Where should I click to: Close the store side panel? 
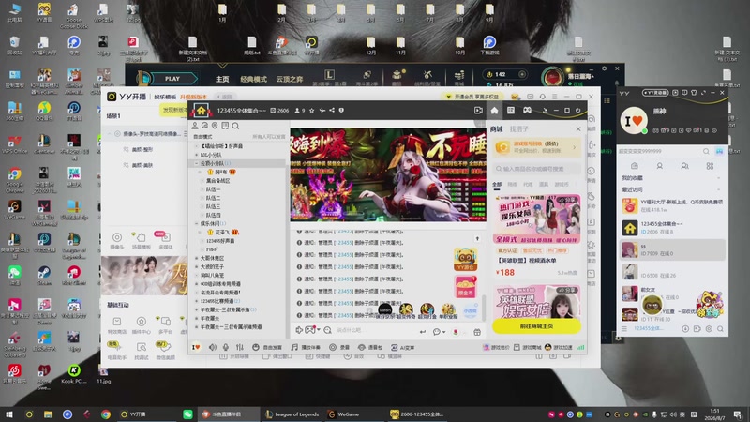coord(578,129)
